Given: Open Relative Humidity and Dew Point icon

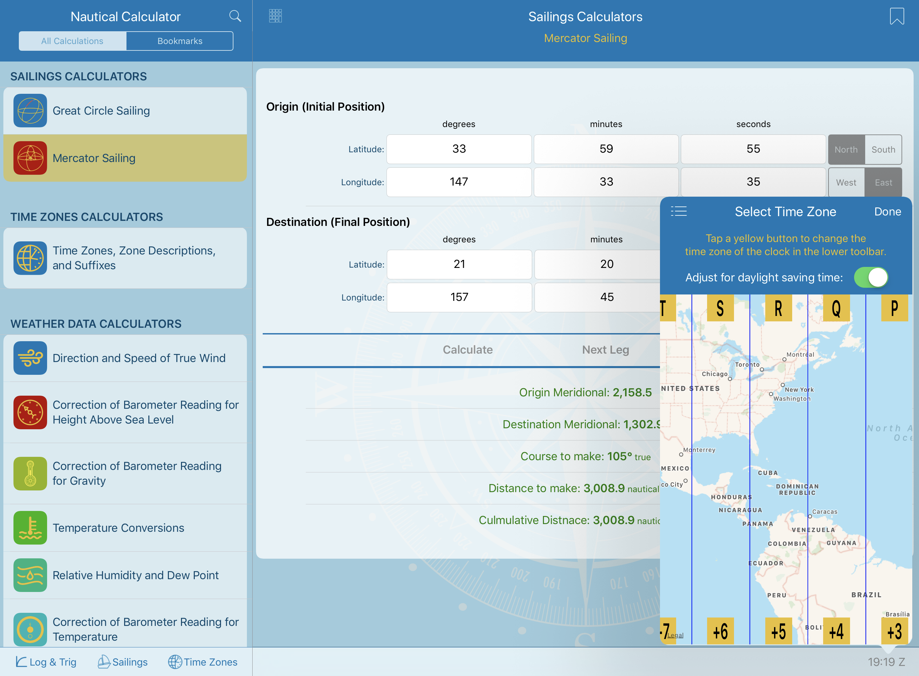Looking at the screenshot, I should [x=30, y=575].
